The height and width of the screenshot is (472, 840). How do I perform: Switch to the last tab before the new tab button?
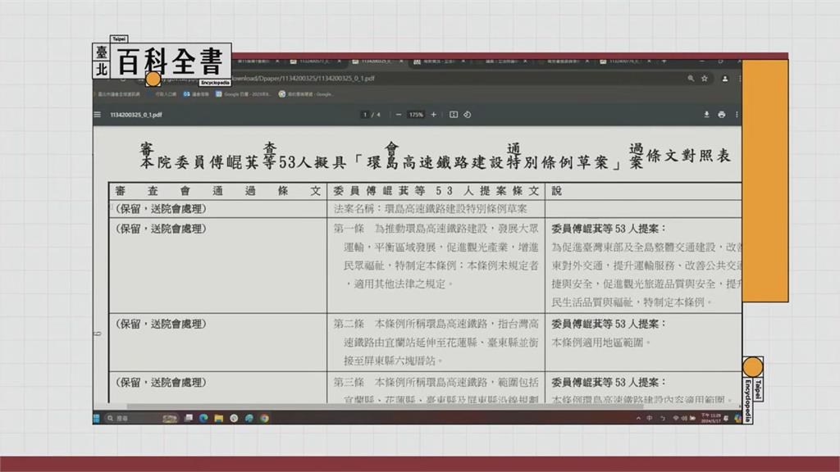tap(624, 61)
